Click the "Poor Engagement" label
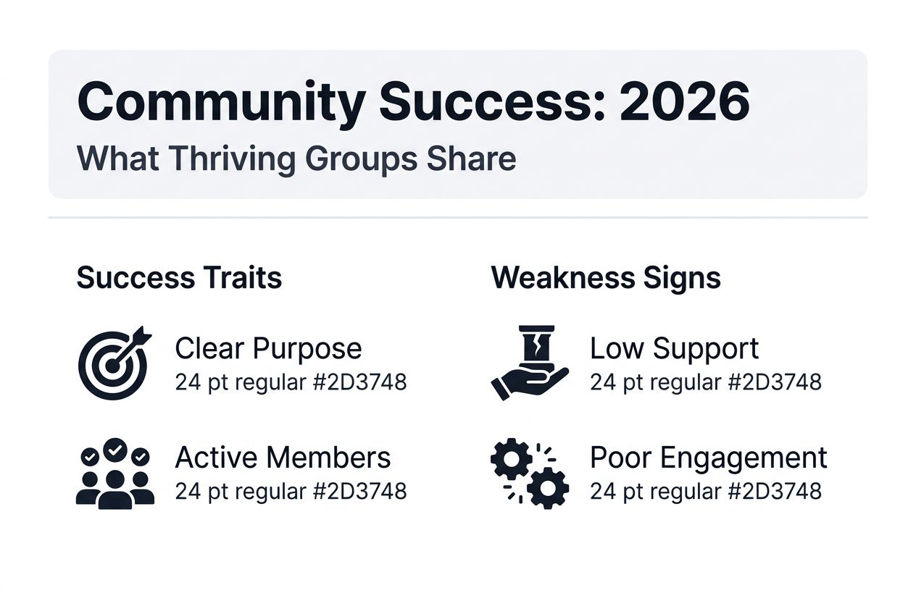Screen dimensions: 916x614 [708, 458]
